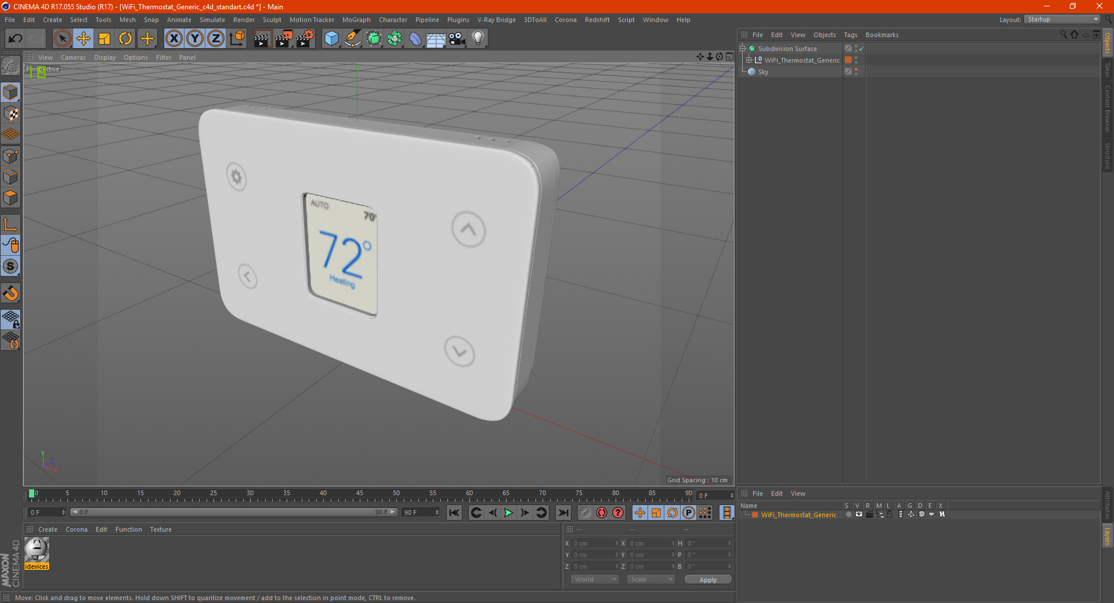Toggle Y axis lock
This screenshot has width=1114, height=603.
click(195, 39)
